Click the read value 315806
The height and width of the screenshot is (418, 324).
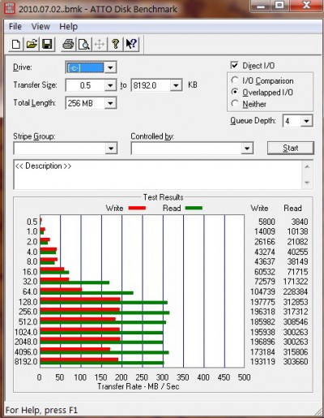coord(296,352)
